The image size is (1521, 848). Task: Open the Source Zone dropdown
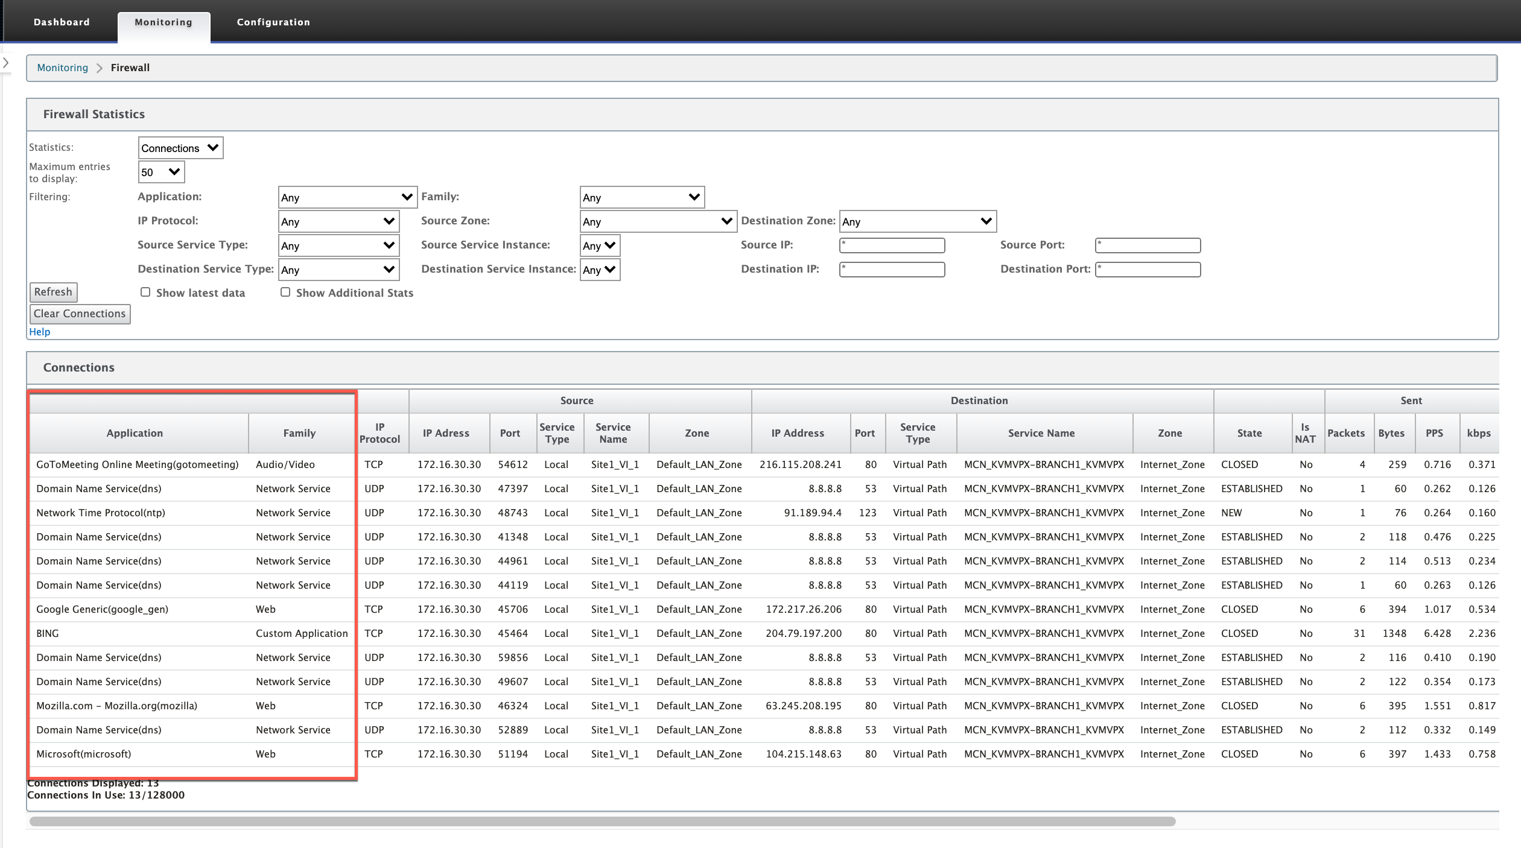click(x=658, y=221)
